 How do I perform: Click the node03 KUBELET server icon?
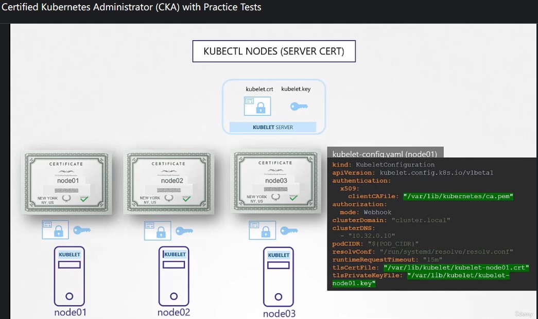tap(278, 277)
